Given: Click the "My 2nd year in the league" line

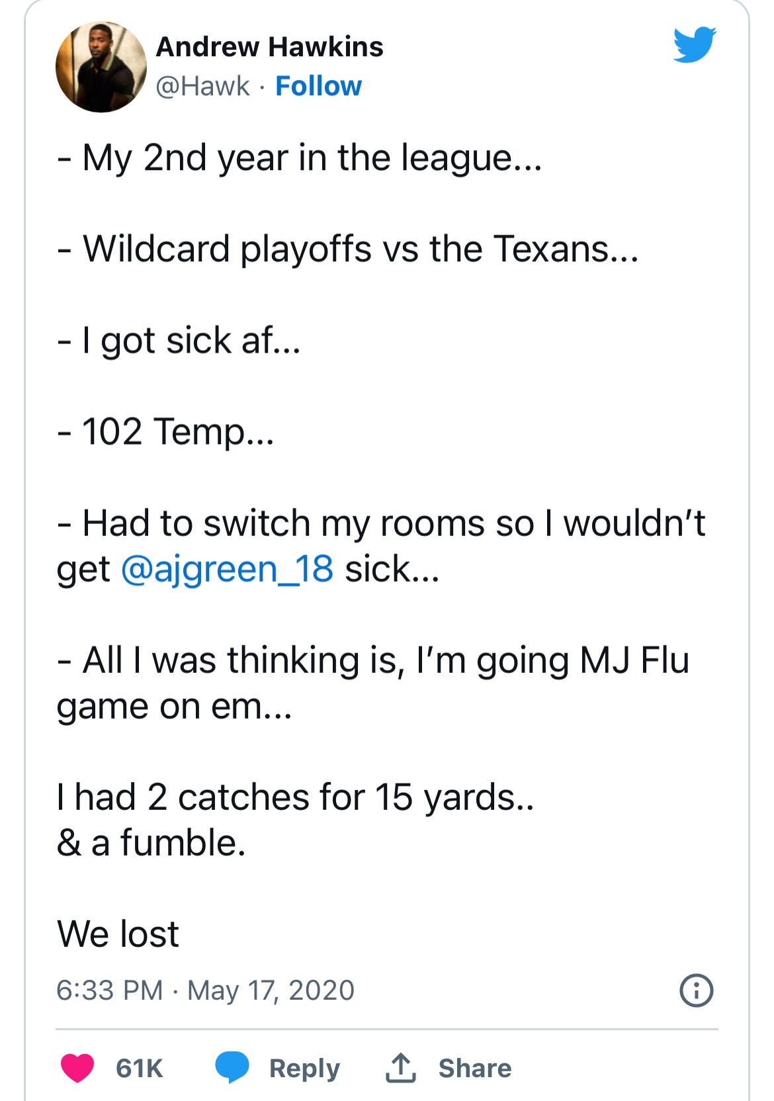Looking at the screenshot, I should (300, 159).
